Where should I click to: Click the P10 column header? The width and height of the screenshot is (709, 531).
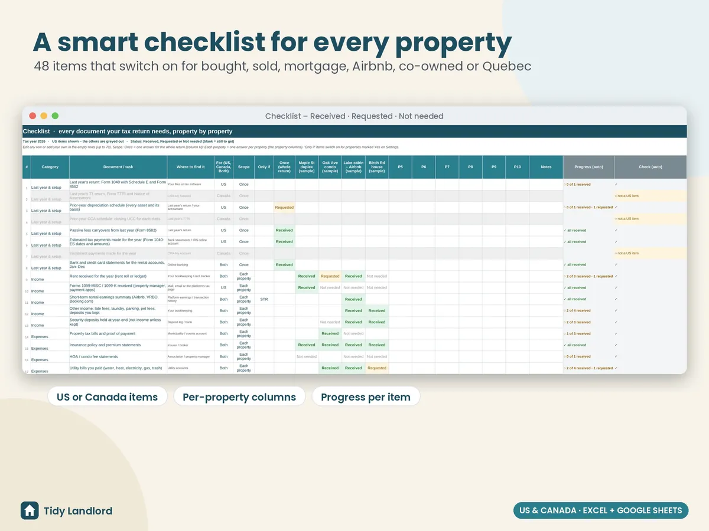click(517, 167)
